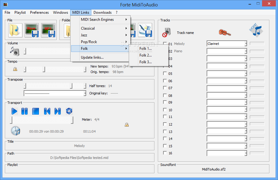Click the clock with note icon
278x180 pixels.
(16, 131)
